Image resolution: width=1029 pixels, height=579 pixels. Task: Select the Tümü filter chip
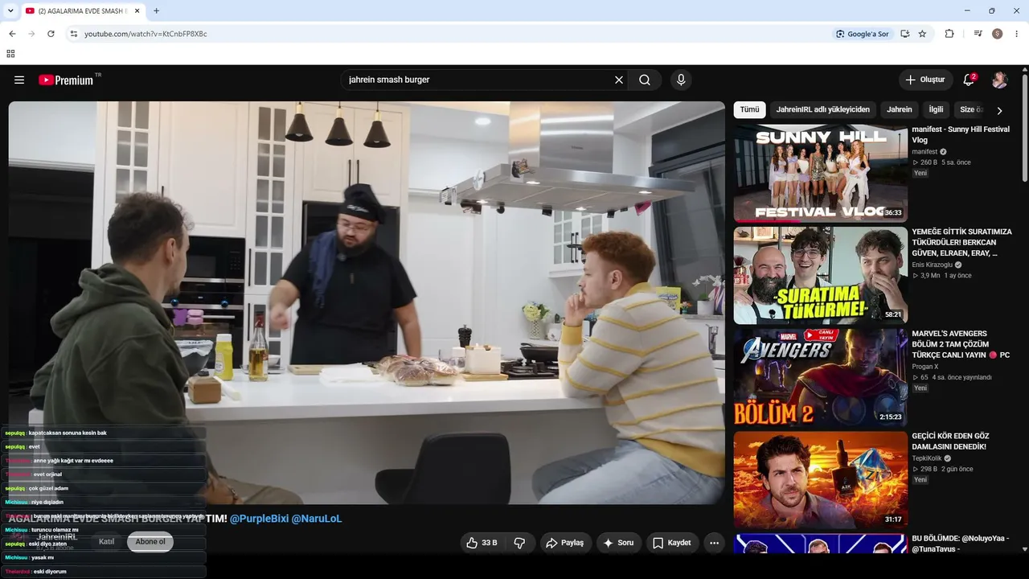point(749,109)
